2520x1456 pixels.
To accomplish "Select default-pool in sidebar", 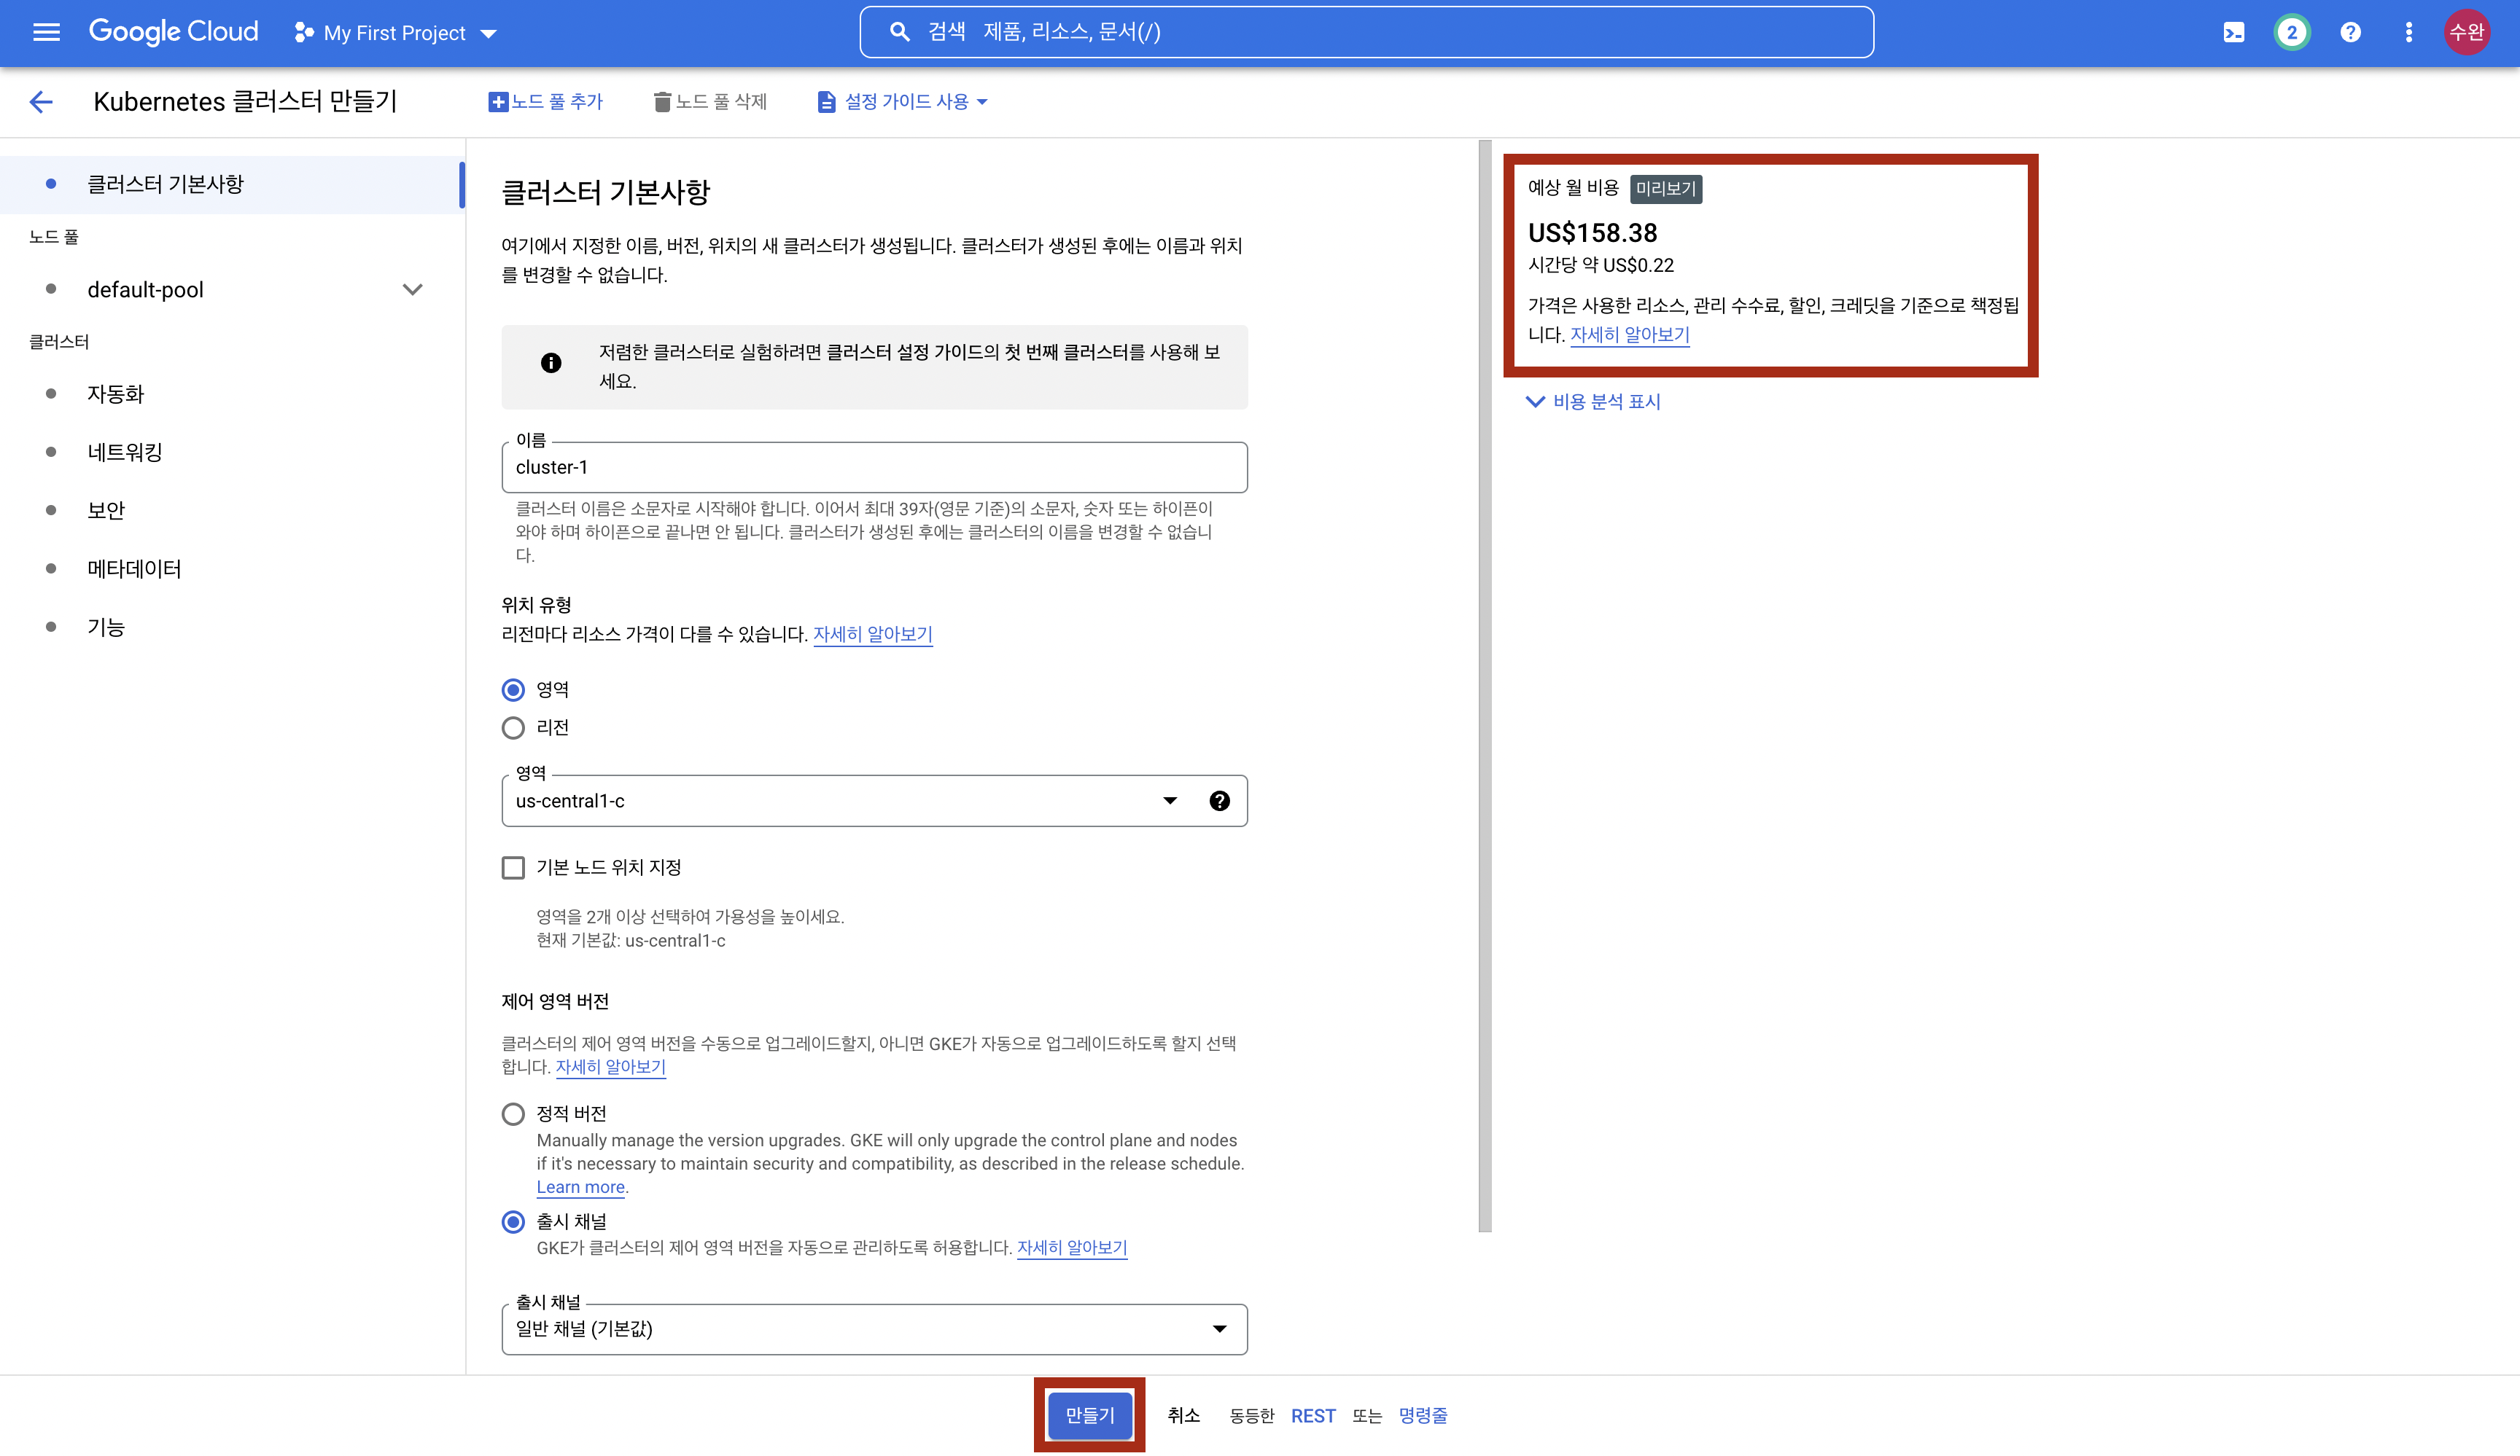I will 145,289.
